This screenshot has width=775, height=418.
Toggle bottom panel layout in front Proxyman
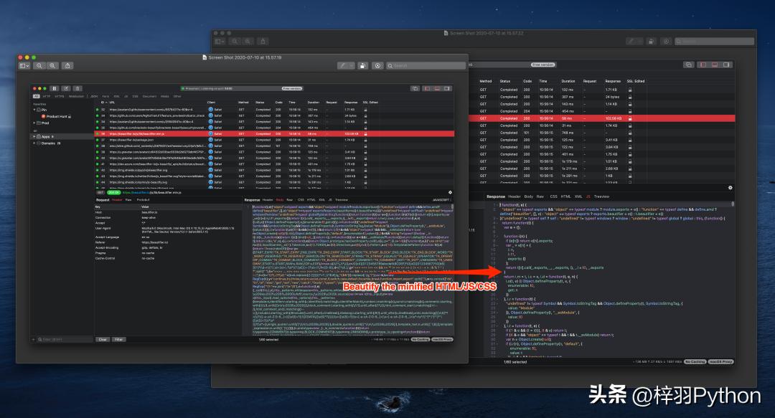(438, 88)
